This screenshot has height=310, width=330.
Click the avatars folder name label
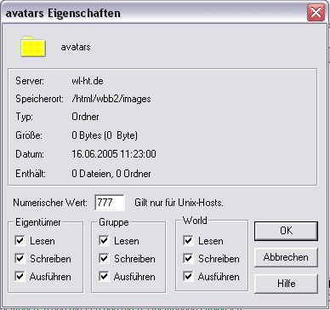[76, 47]
